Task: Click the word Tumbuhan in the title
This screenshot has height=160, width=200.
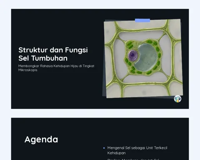Action: pos(50,58)
